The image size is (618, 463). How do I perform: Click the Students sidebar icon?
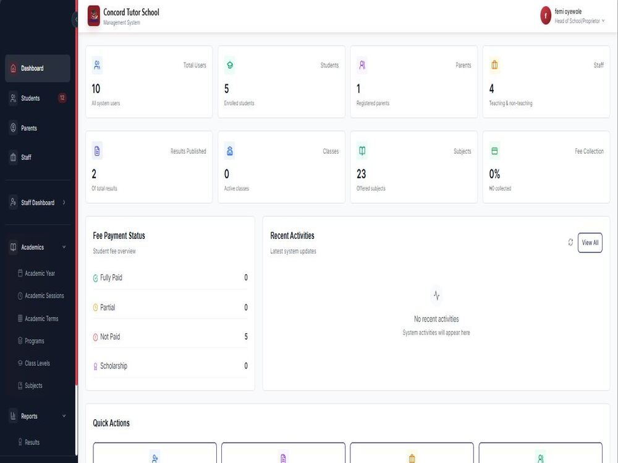(x=13, y=98)
